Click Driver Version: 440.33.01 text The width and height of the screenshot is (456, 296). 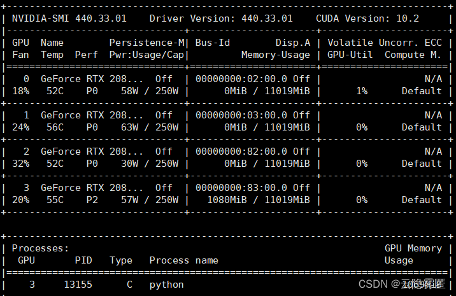221,18
